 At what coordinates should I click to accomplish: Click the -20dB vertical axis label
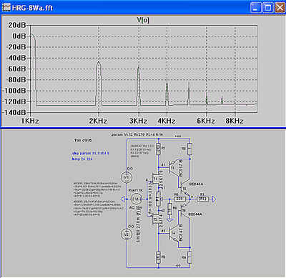[x=16, y=47]
